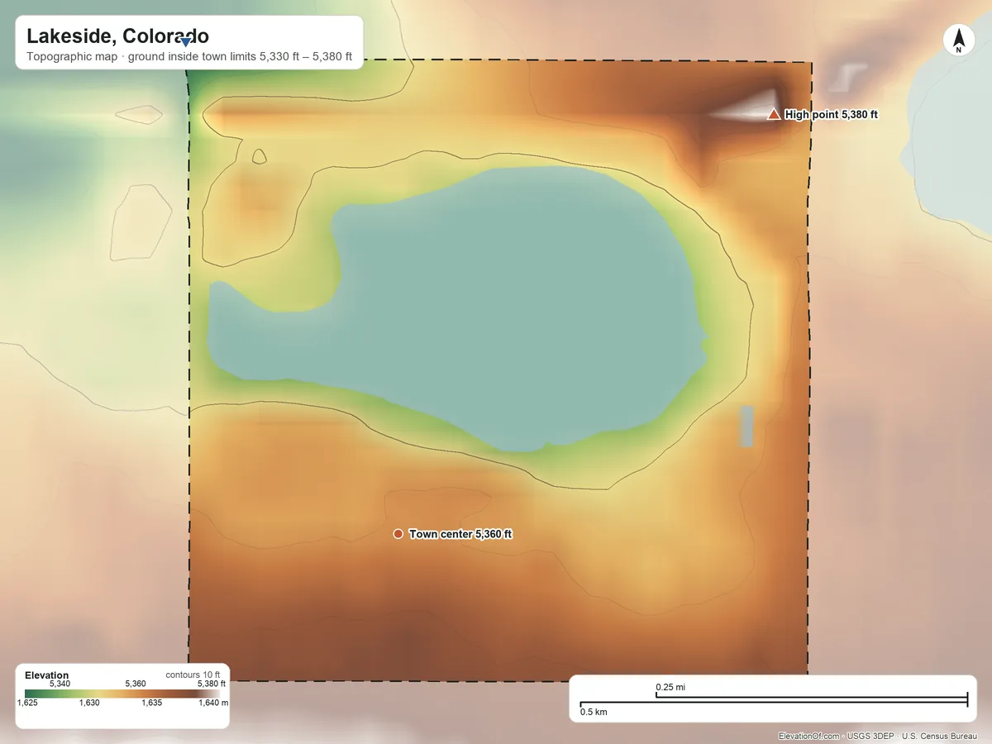
Task: Click the topographic map subtitle text
Action: [189, 57]
